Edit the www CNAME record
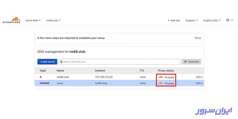Image resolution: width=238 pixels, height=119 pixels. 199,83
